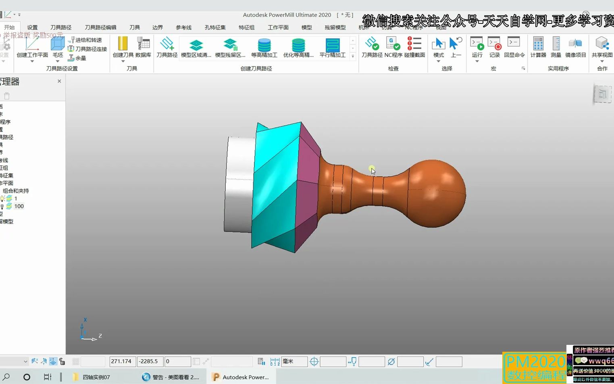This screenshot has width=614, height=384.
Task: Click the status bar diameter symbol icon
Action: click(x=391, y=362)
